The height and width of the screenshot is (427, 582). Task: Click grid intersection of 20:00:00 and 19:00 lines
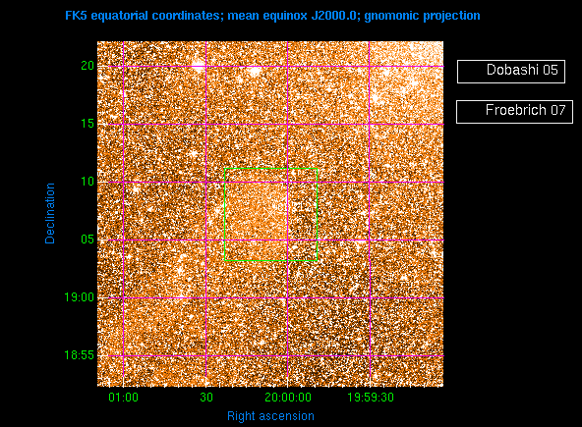click(288, 298)
